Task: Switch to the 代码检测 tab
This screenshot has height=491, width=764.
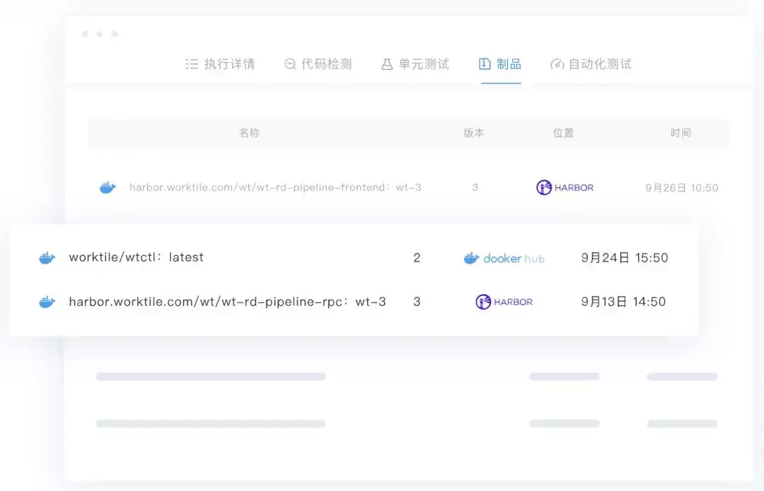Action: click(x=318, y=64)
